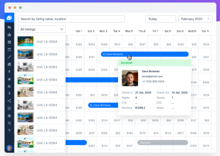Select the Sun 2 date header
Image resolution: width=220 pixels, height=156 pixels.
pos(91,31)
